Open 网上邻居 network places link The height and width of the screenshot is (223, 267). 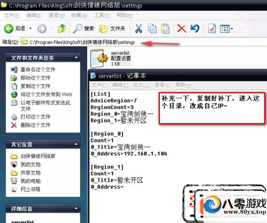pyautogui.click(x=31, y=189)
